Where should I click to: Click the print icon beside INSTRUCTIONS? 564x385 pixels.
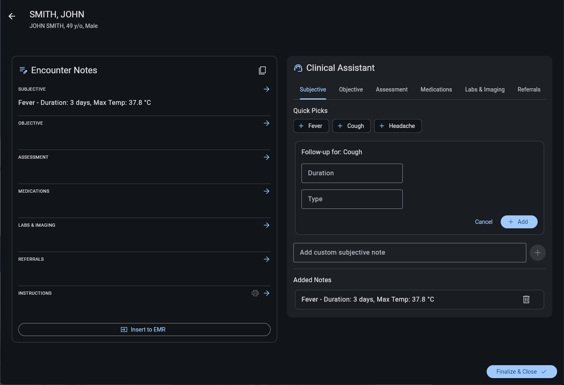tap(255, 293)
